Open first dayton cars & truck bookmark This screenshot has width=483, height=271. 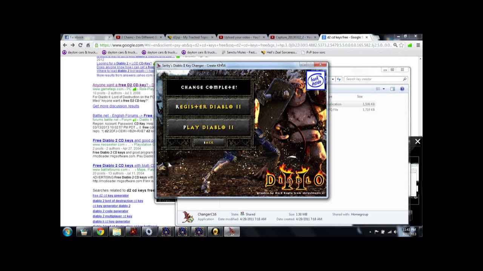(80, 52)
